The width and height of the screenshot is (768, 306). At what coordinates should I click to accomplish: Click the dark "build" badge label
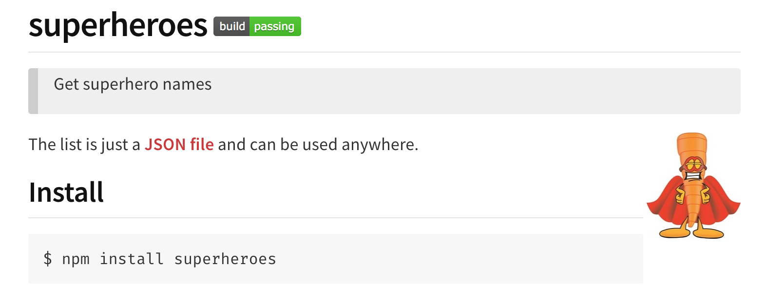232,26
